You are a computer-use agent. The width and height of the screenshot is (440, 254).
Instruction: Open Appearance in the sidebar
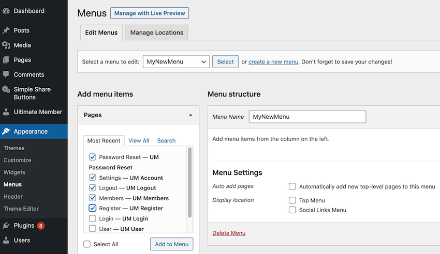34,131
